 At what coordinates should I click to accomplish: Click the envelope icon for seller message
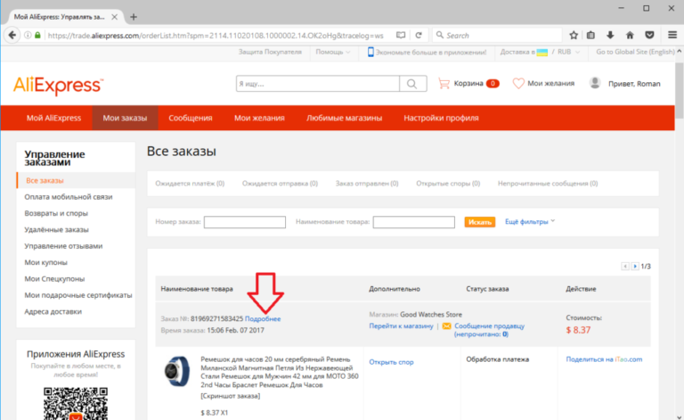point(446,326)
